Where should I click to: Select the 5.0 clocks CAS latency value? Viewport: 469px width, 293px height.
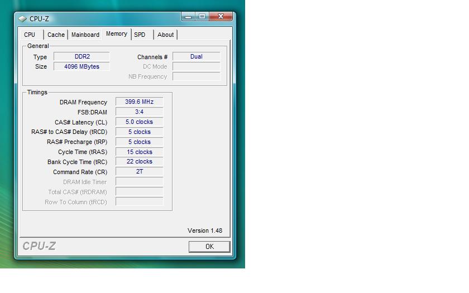(x=140, y=122)
